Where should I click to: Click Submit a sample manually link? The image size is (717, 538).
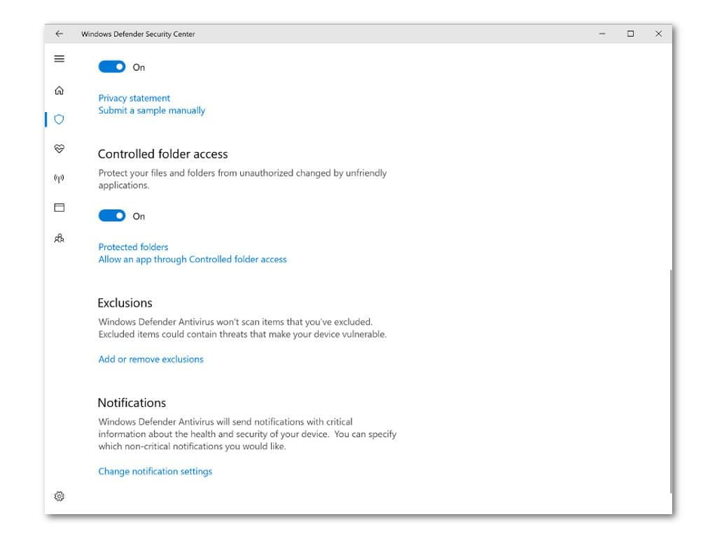(152, 110)
